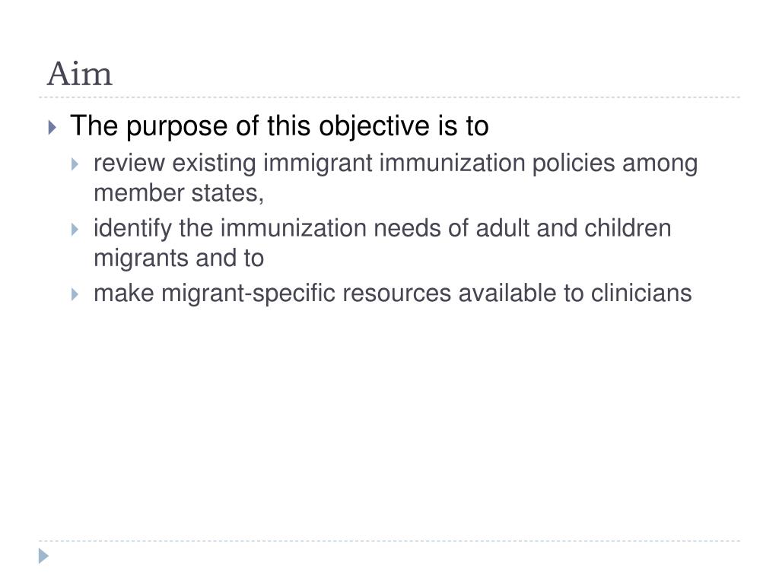Select the "migrants and to" line
779x584 pixels.
(x=179, y=259)
